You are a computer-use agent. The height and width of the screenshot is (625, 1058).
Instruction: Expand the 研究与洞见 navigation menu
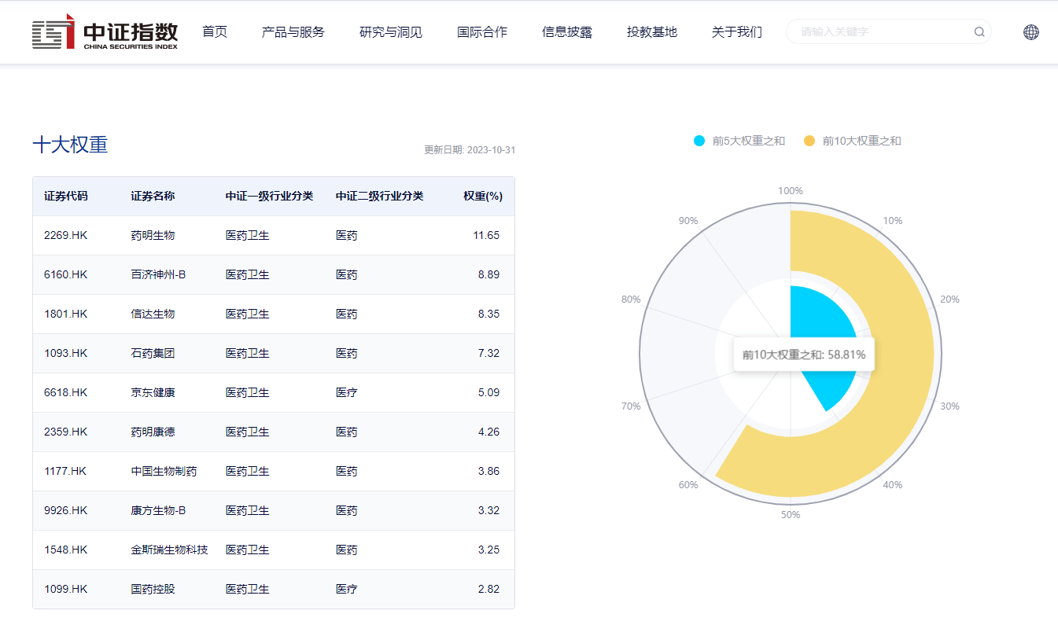pos(390,32)
